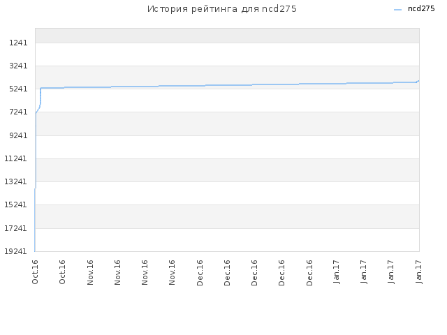This screenshot has height=335, width=447.
Task: Select the 9241 y-axis label
Action: tap(18, 135)
